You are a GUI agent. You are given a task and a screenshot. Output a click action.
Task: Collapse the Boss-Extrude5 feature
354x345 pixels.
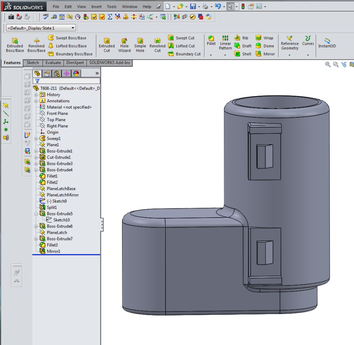tap(36, 214)
